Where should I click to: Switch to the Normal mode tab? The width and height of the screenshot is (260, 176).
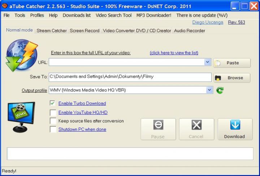pyautogui.click(x=19, y=30)
